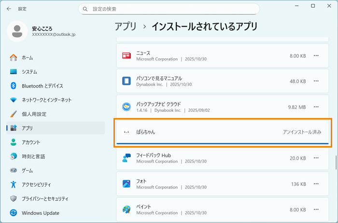Viewport: 338px width, 223px height.
Task: Open システム settings section
Action: tap(56, 72)
